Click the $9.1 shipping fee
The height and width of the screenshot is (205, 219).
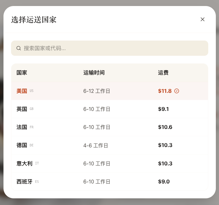(x=163, y=109)
